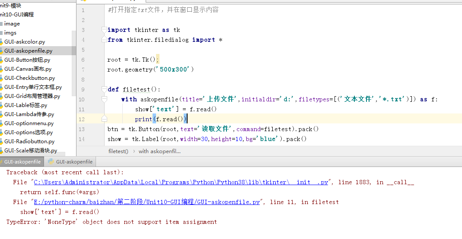Click 'root.geometry' text on line 7
Screen dimensions: 462x239
130,69
